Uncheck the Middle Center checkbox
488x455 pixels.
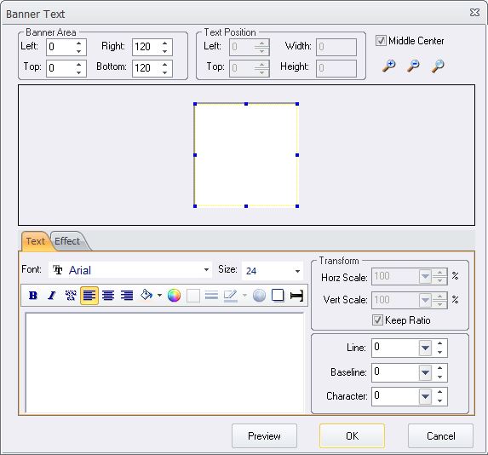[x=381, y=41]
